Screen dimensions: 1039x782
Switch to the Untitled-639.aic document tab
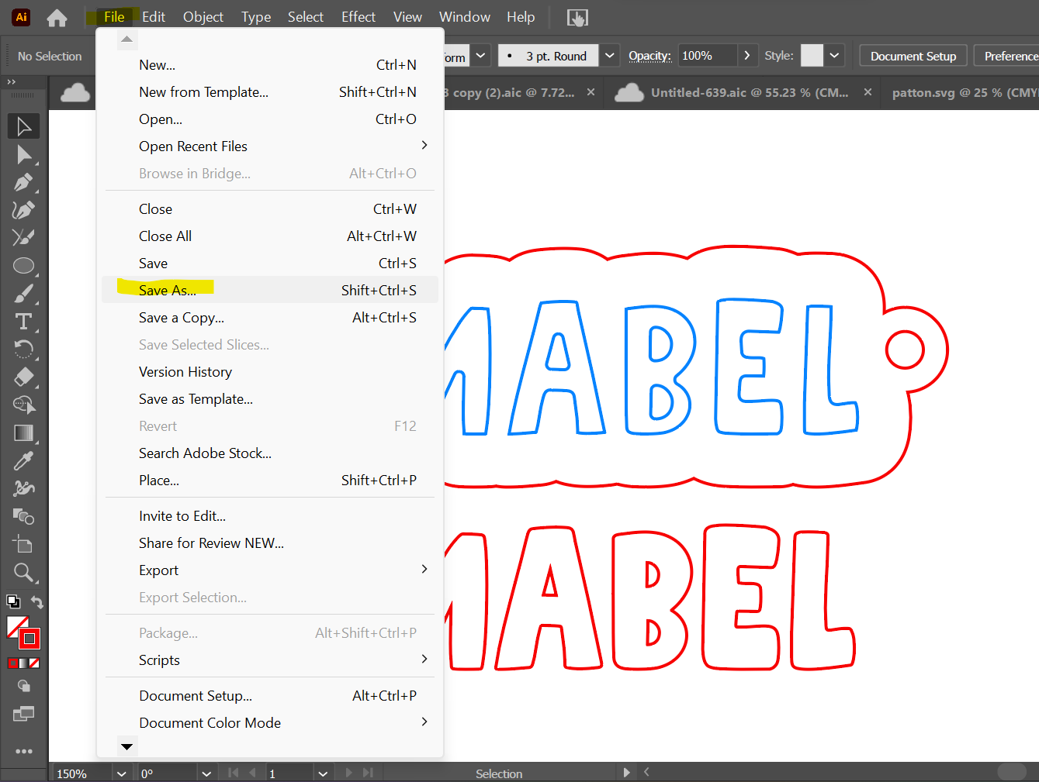749,92
